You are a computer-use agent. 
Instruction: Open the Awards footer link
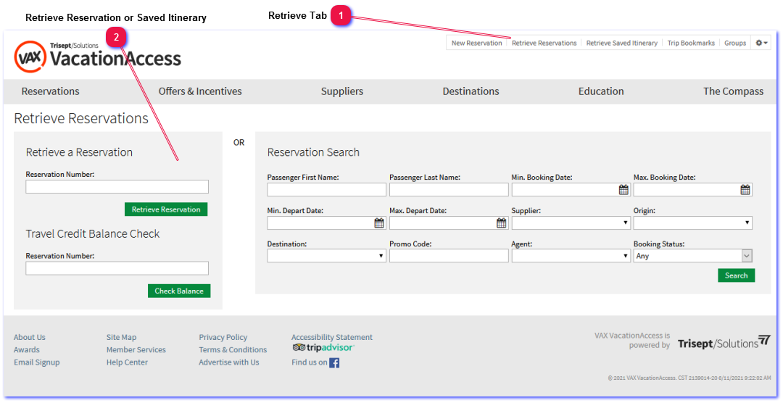click(x=27, y=350)
